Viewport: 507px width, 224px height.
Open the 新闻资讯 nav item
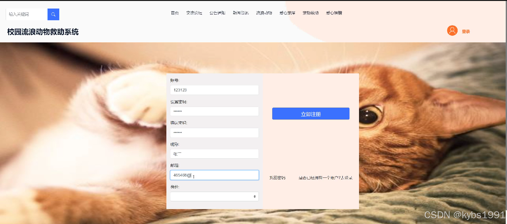point(241,13)
